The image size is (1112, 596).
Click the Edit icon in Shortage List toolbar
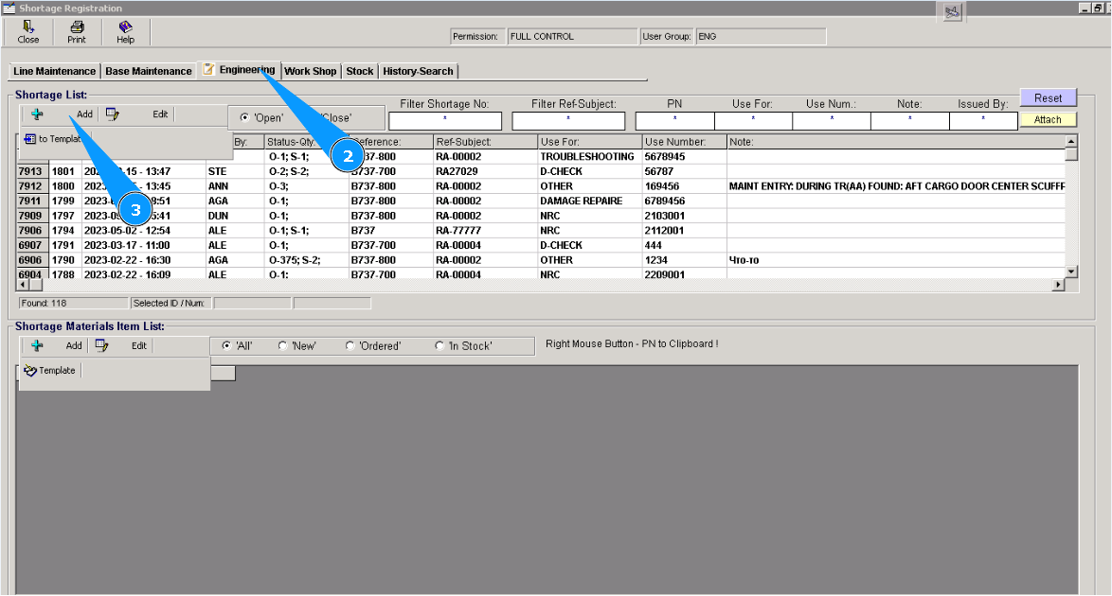(112, 114)
